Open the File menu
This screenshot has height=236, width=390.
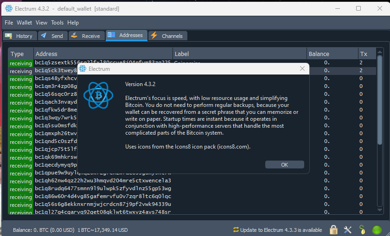tap(9, 23)
